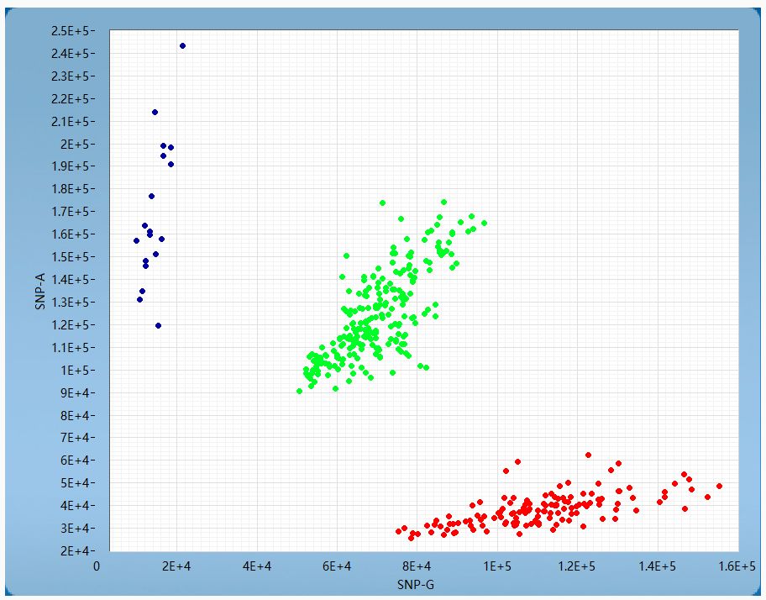The image size is (766, 600).
Task: Click the lowest dark blue data point
Action: [x=158, y=325]
